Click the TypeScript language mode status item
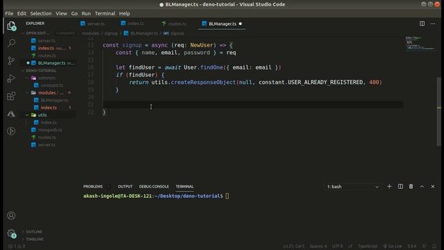444x250 pixels. click(x=368, y=247)
